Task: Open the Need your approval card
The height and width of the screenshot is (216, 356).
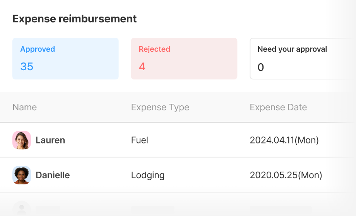Action: [x=302, y=59]
